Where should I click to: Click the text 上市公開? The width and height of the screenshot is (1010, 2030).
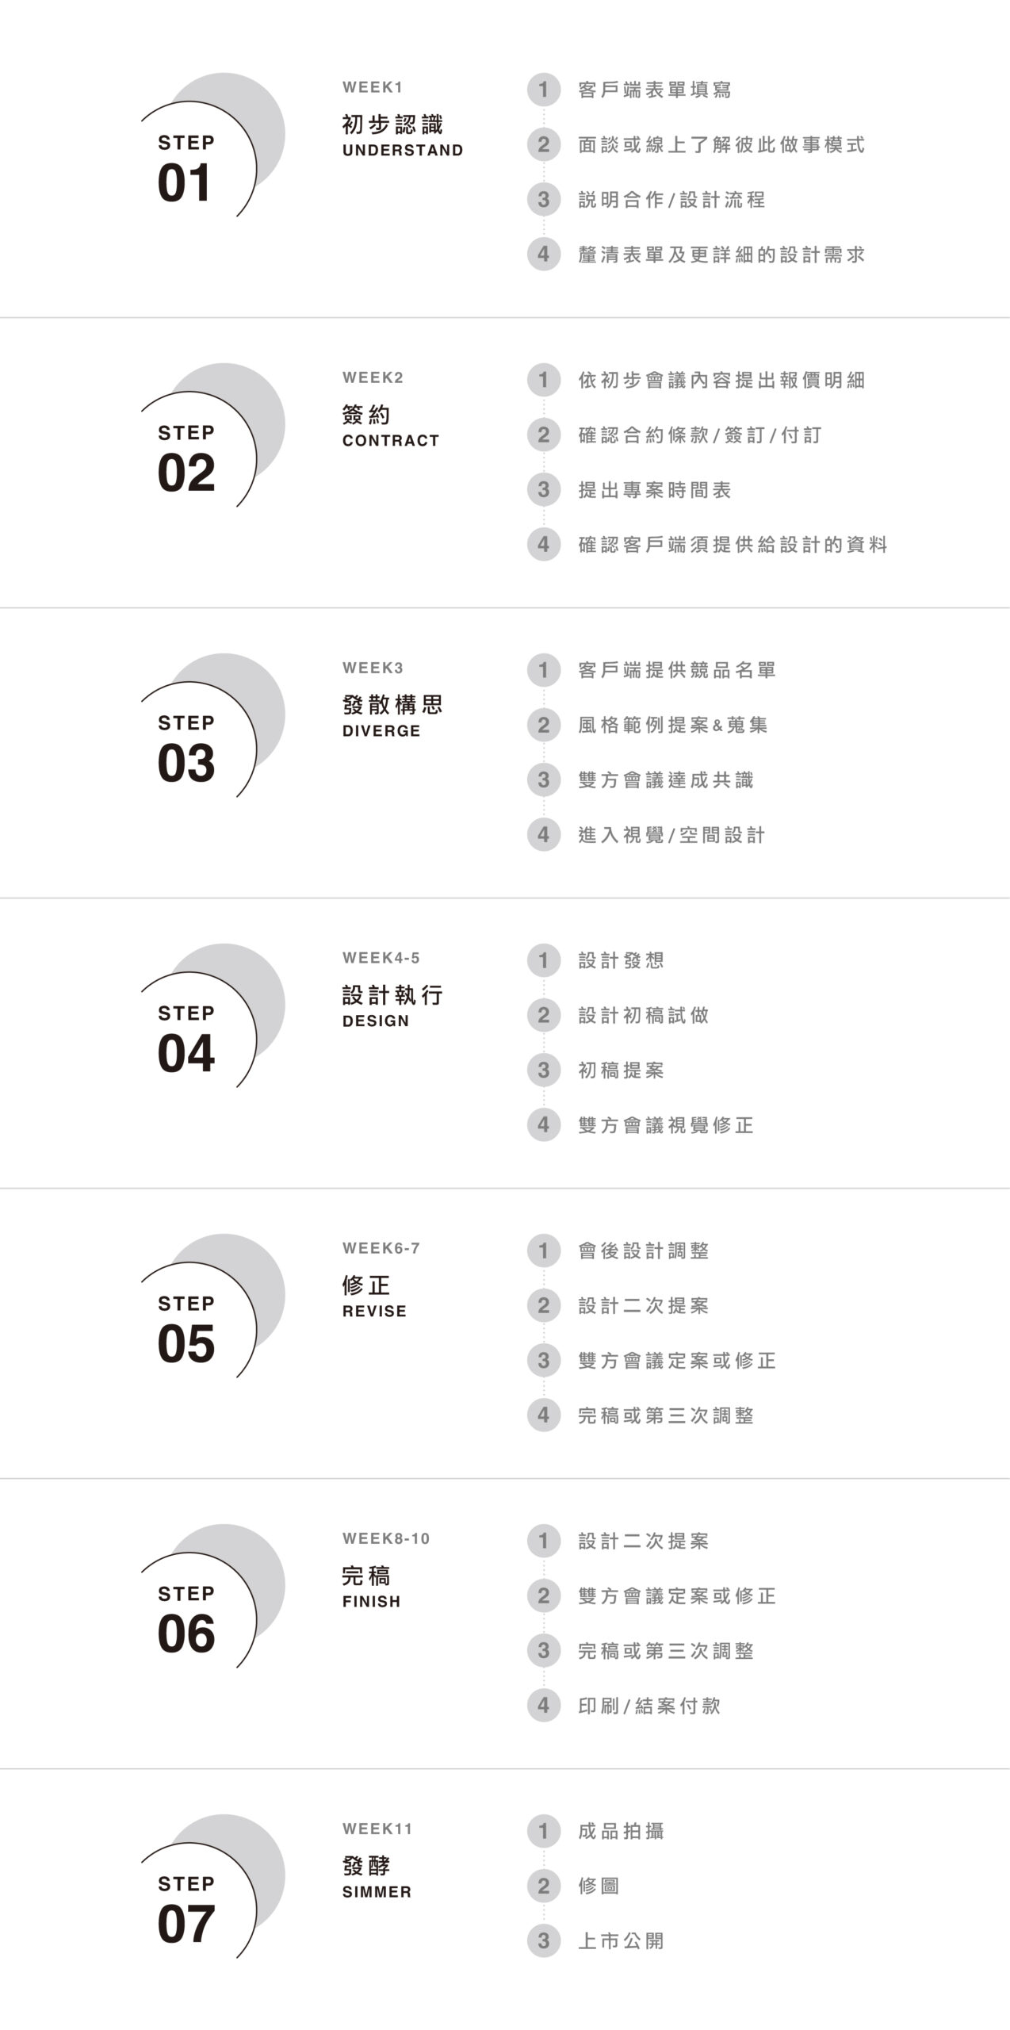(622, 1941)
